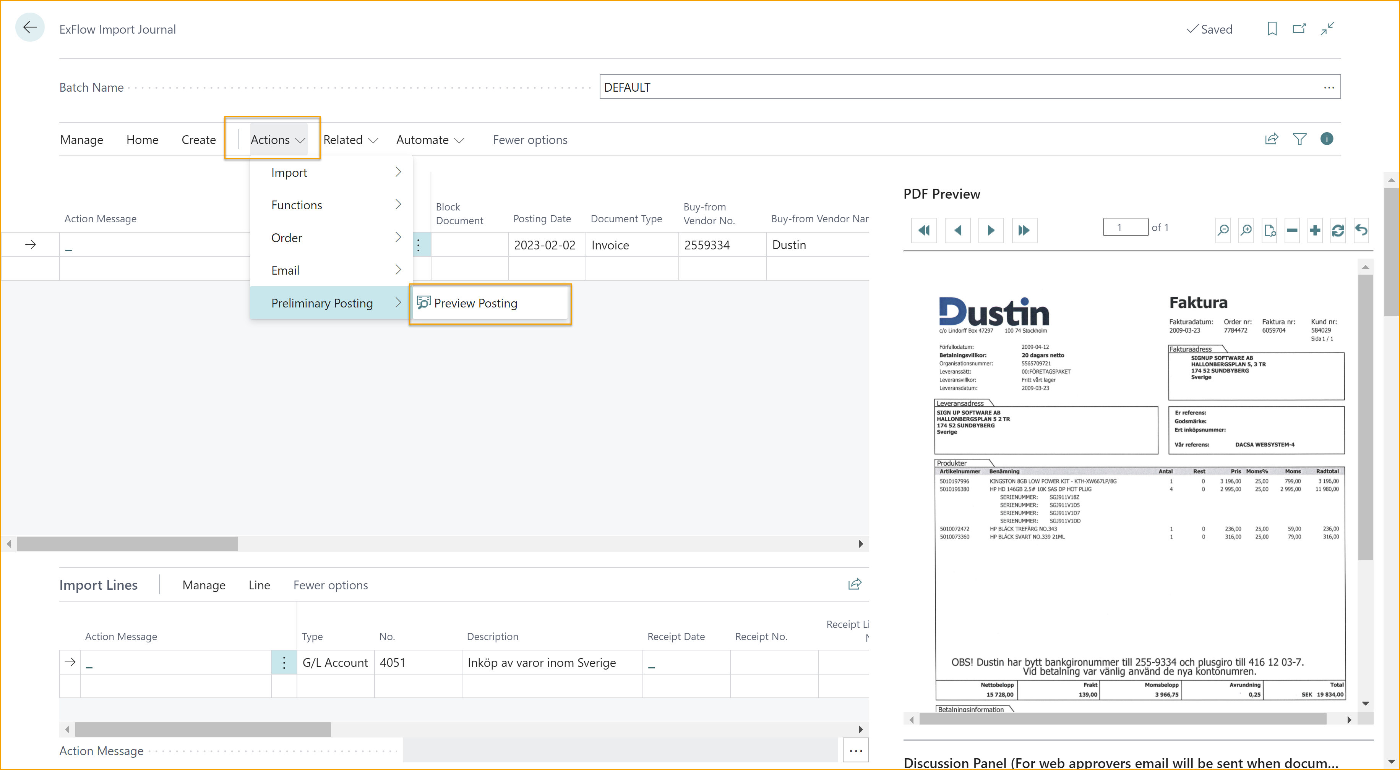The image size is (1400, 770).
Task: Click the filter funnel icon
Action: (1299, 139)
